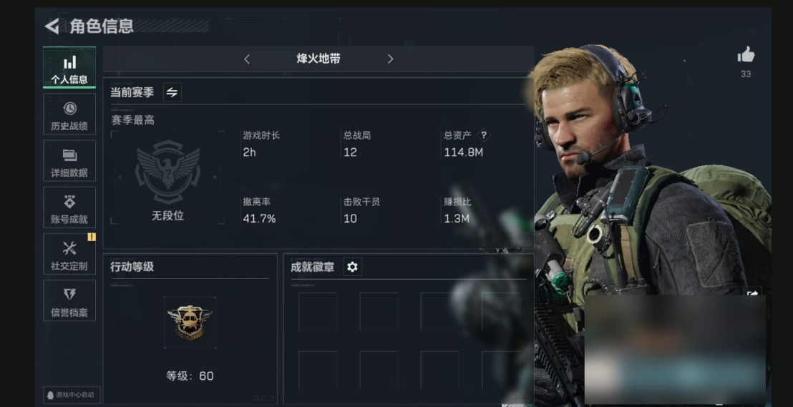This screenshot has height=407, width=793.
Task: Open 成就徽章 badge settings gear
Action: tap(353, 267)
